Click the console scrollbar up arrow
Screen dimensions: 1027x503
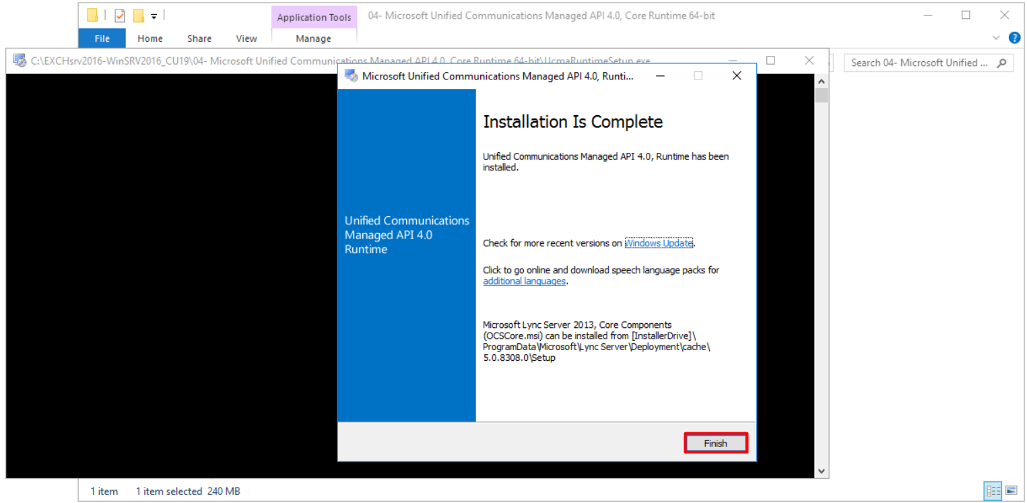coord(821,81)
